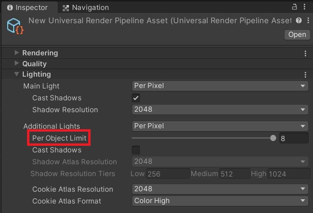
Task: Click the Per Object Limit value field
Action: tap(293, 138)
